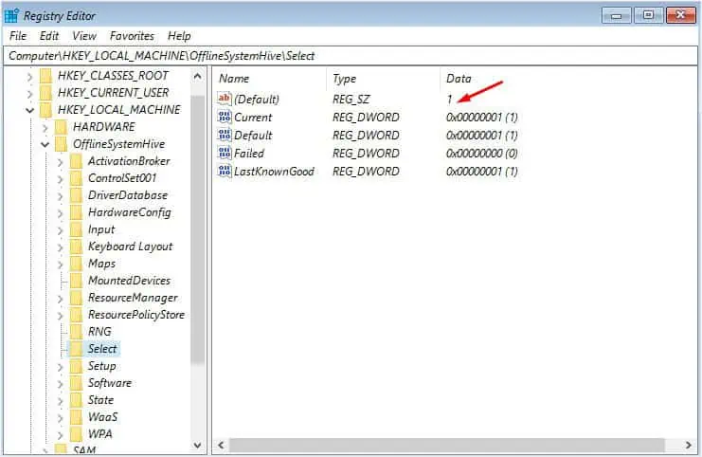Viewport: 702px width, 457px height.
Task: Click the values pane horizontal scrollbar thumb
Action: coord(447,445)
